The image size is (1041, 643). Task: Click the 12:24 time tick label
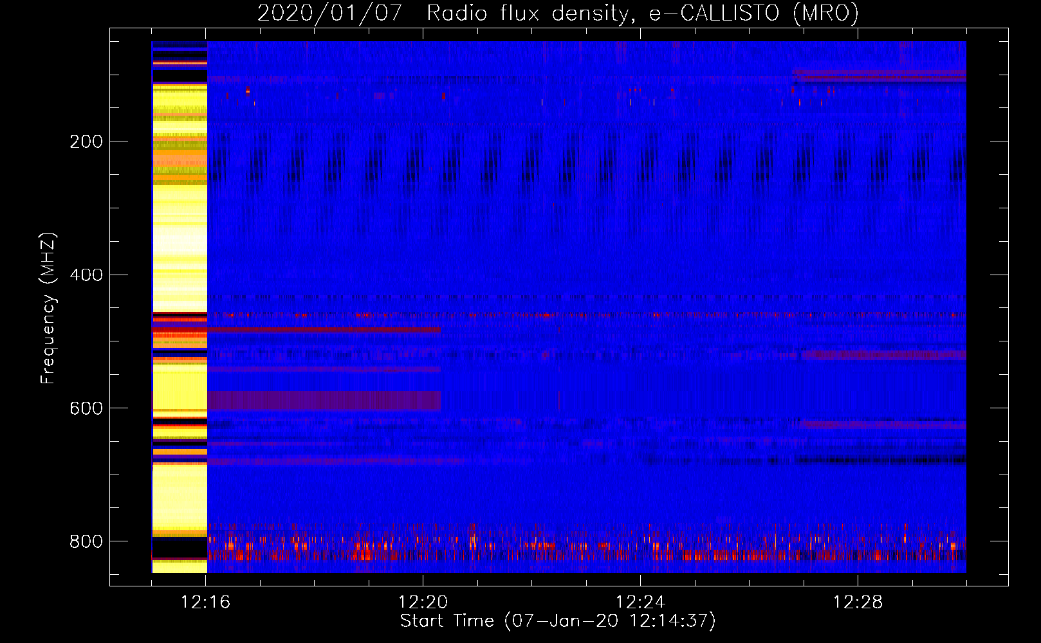[x=640, y=602]
